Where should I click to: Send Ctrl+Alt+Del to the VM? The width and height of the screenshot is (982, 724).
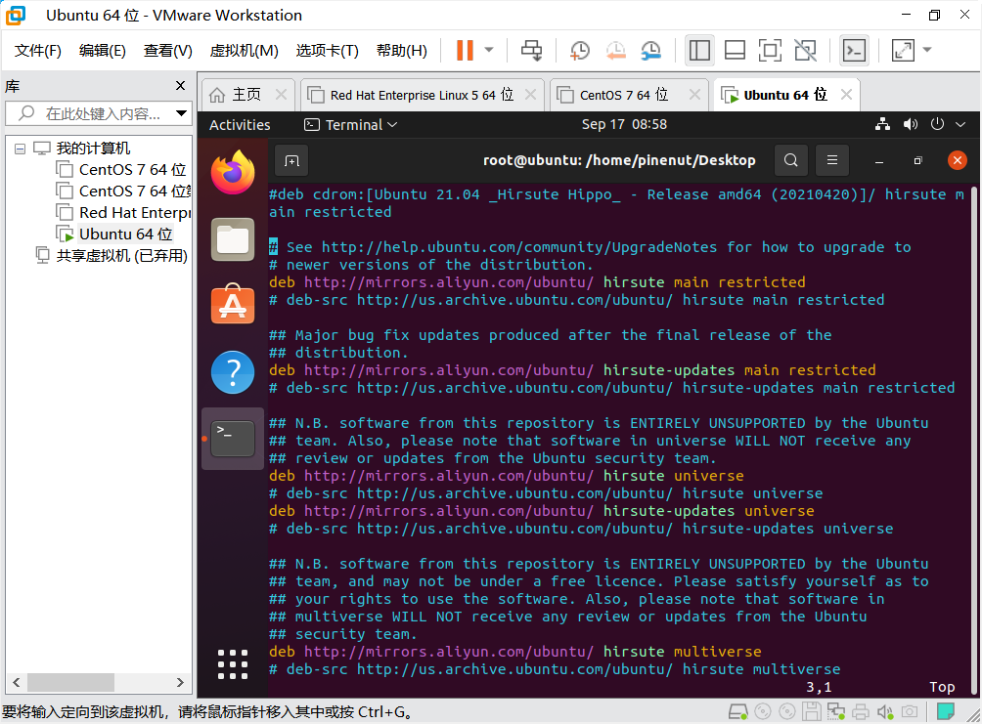532,50
